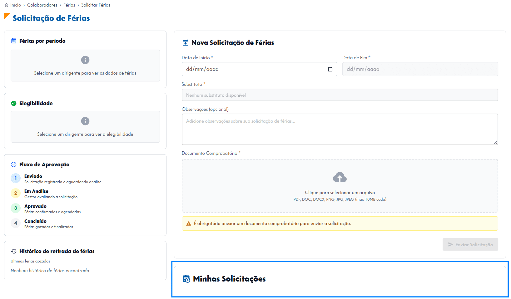Click the Data de Fim date field

coord(420,69)
